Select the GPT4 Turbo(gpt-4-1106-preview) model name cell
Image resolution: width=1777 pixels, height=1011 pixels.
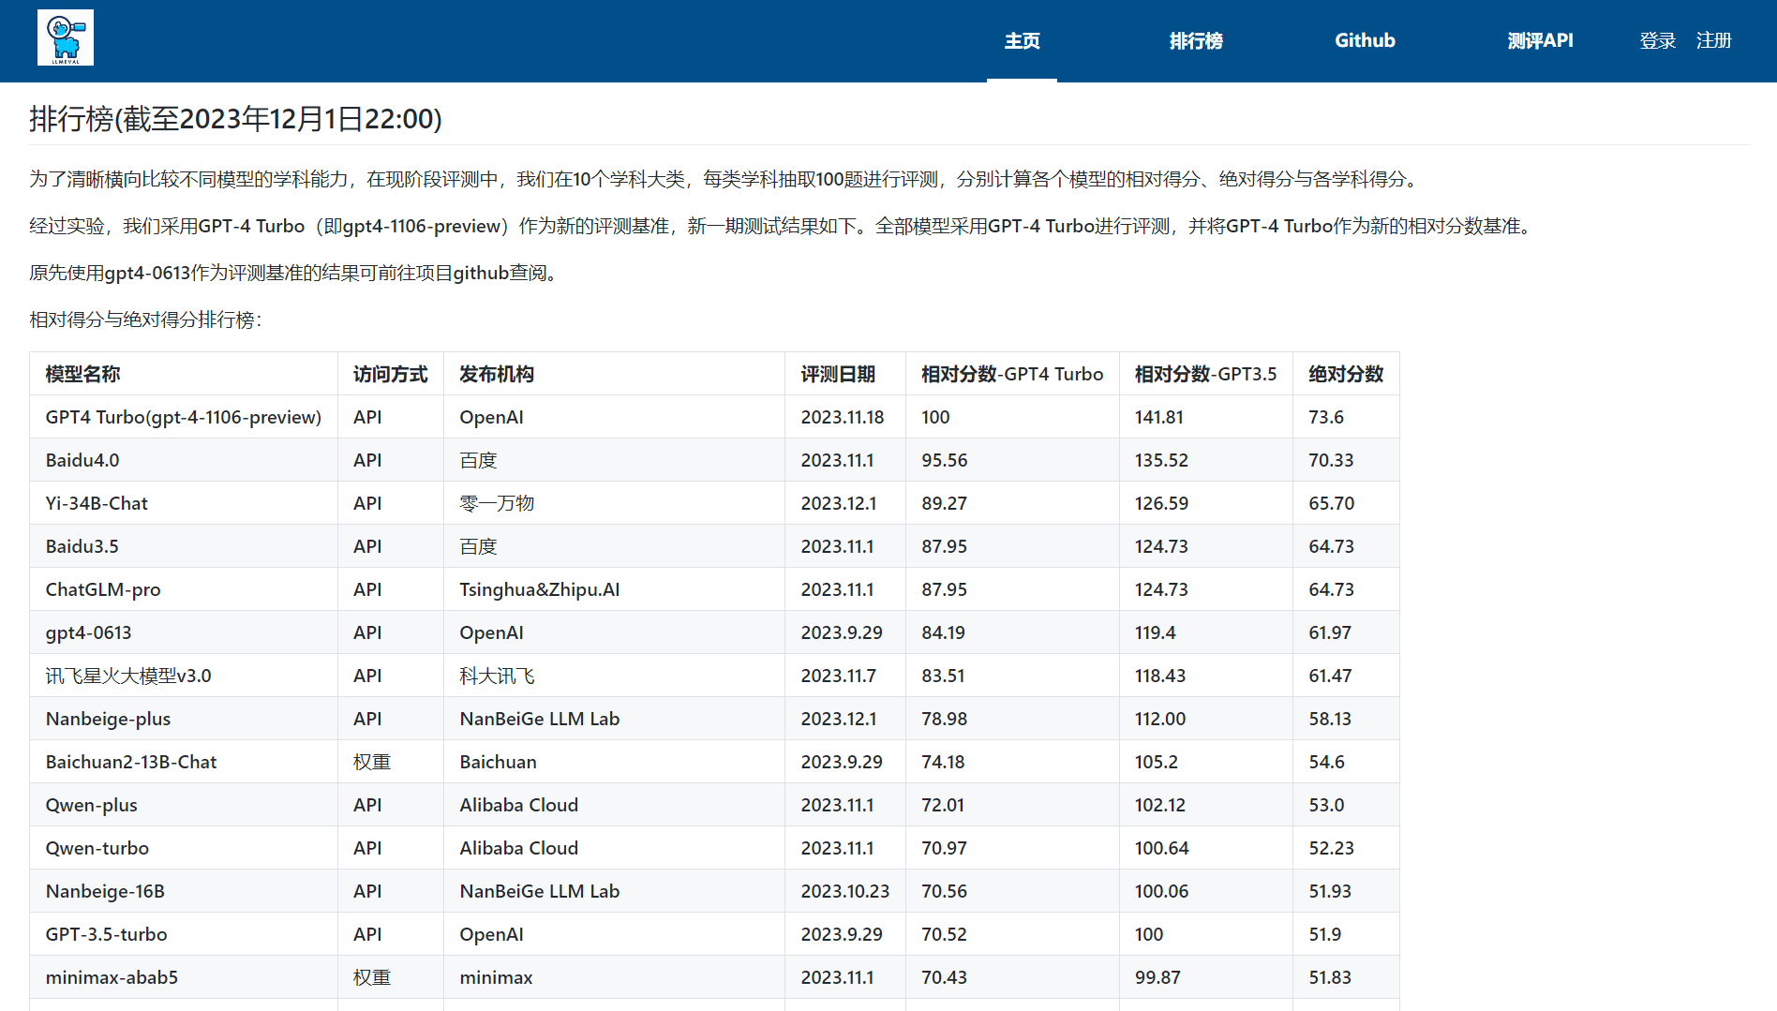(184, 417)
